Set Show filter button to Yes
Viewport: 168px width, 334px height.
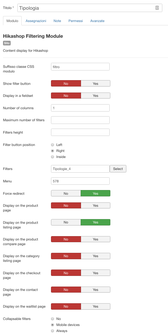(95, 83)
